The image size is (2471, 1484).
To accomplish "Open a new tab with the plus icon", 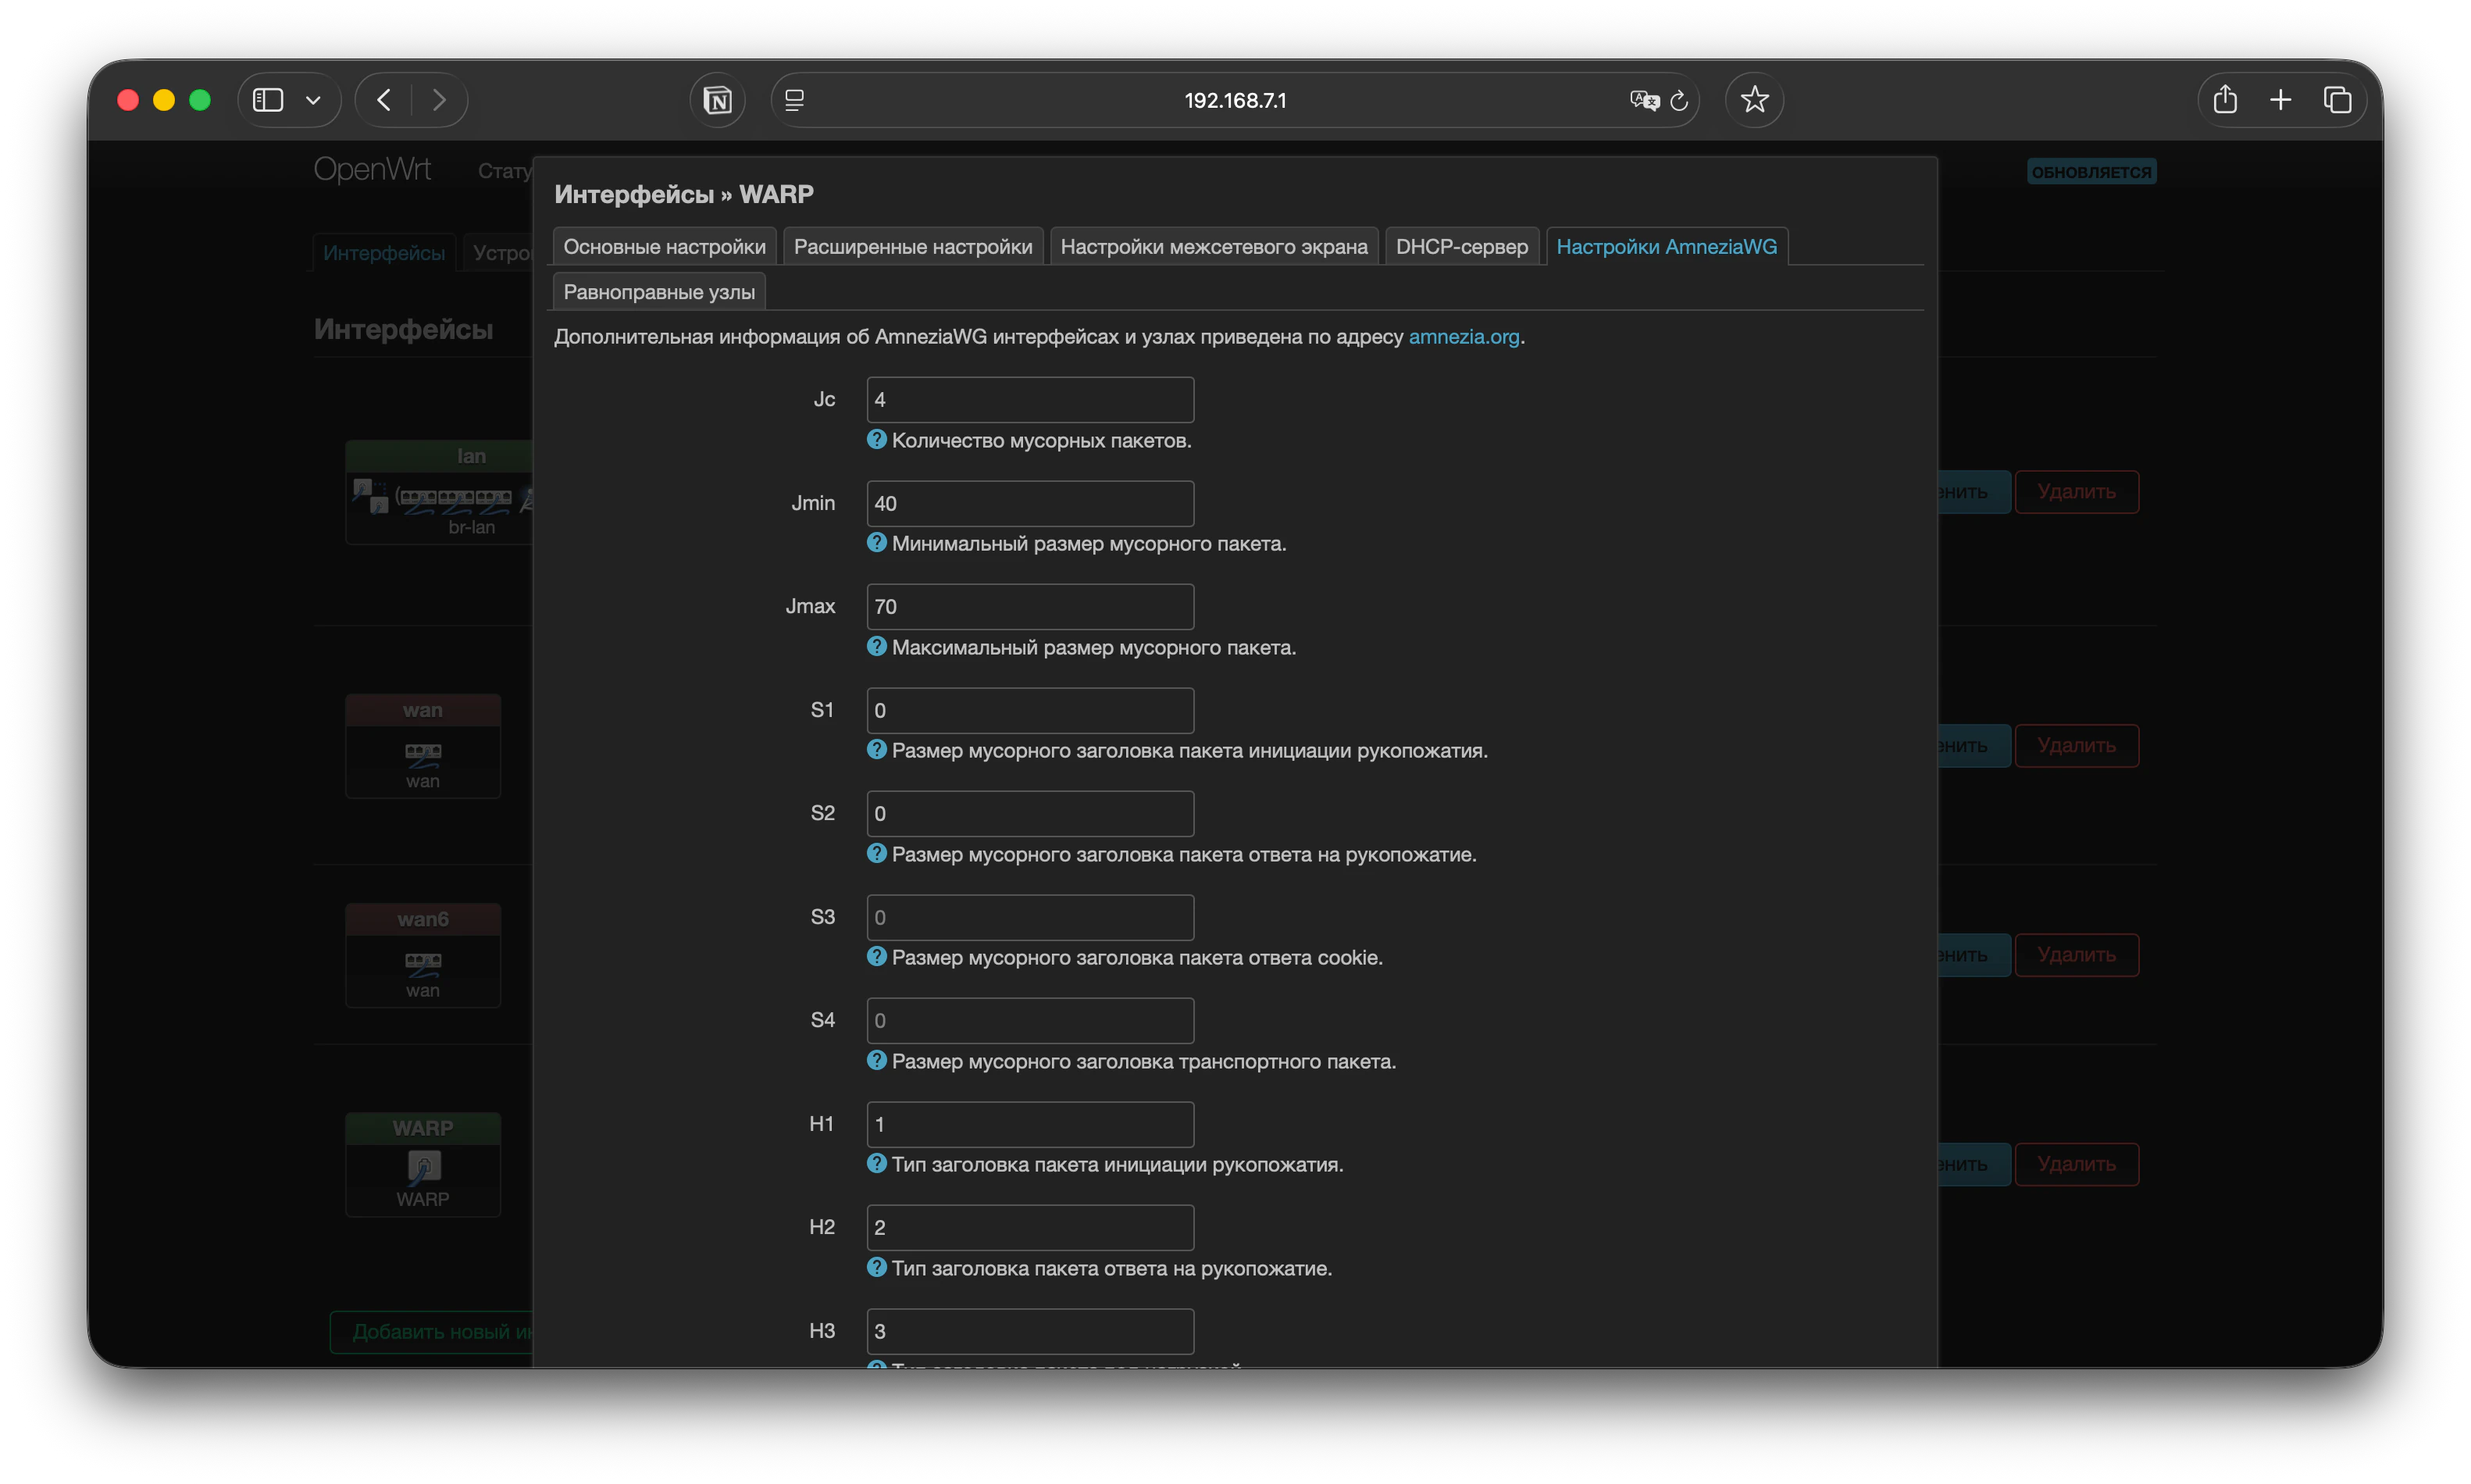I will pos(2280,100).
